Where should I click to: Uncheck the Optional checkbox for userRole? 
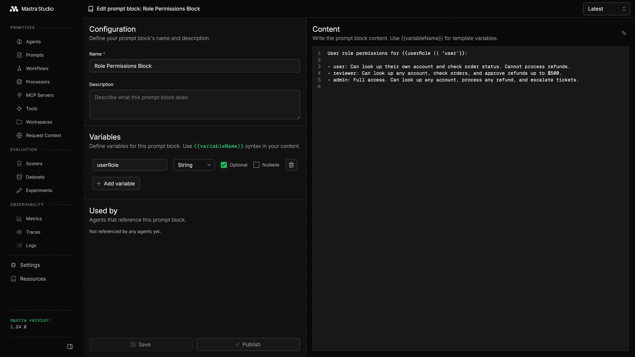pos(224,165)
